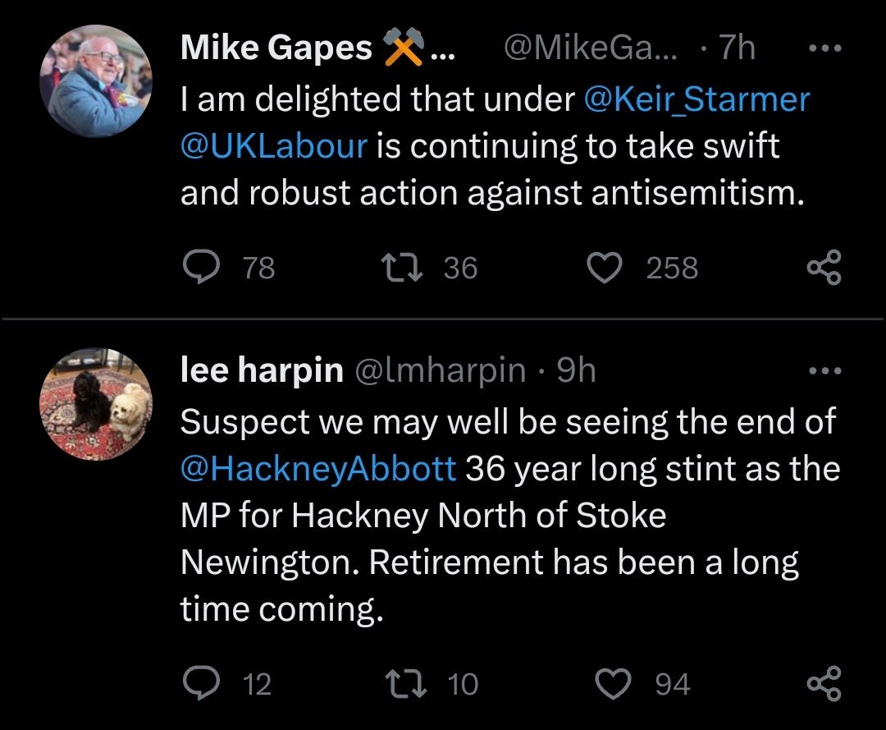The height and width of the screenshot is (730, 886).
Task: Retweet Mike Gapes' antisemitism tweet
Action: pyautogui.click(x=402, y=268)
